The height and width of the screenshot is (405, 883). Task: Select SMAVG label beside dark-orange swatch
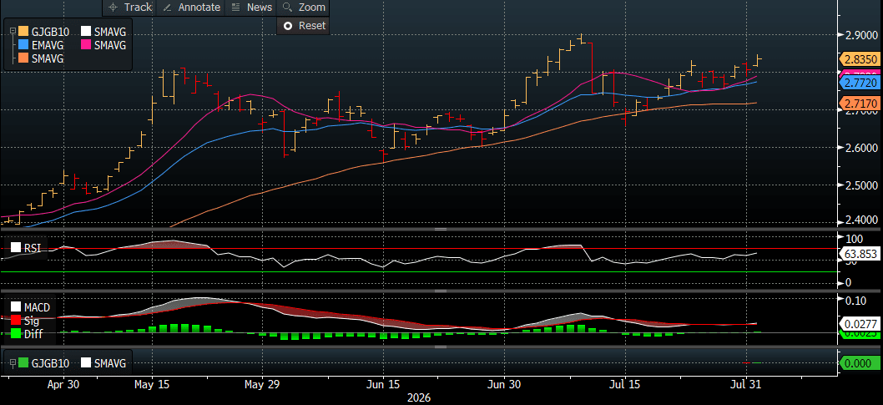[48, 58]
